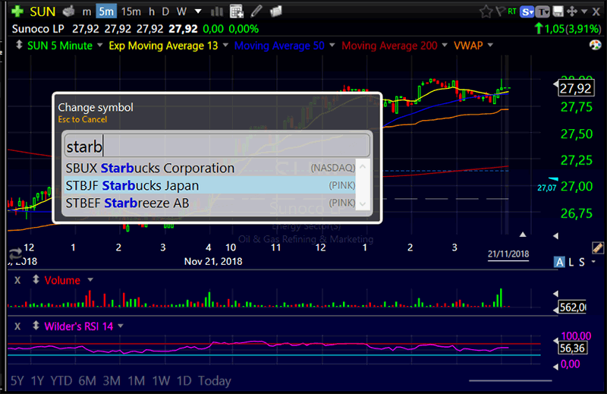
Task: Click the down arrow of the results scrollbar
Action: coord(363,203)
